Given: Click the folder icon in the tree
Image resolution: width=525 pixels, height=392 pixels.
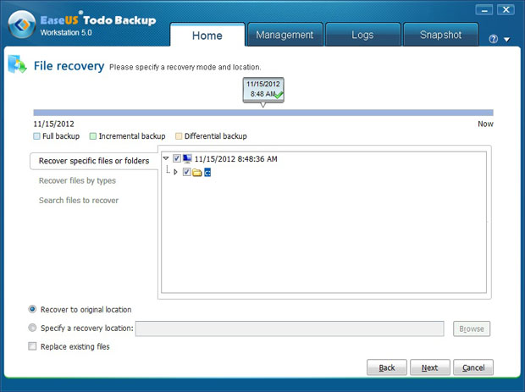Looking at the screenshot, I should pos(196,173).
